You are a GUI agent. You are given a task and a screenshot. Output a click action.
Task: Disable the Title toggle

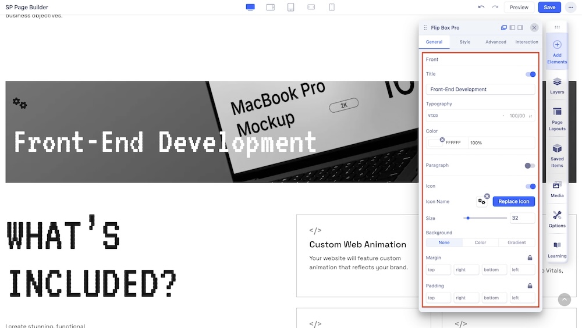click(x=530, y=74)
